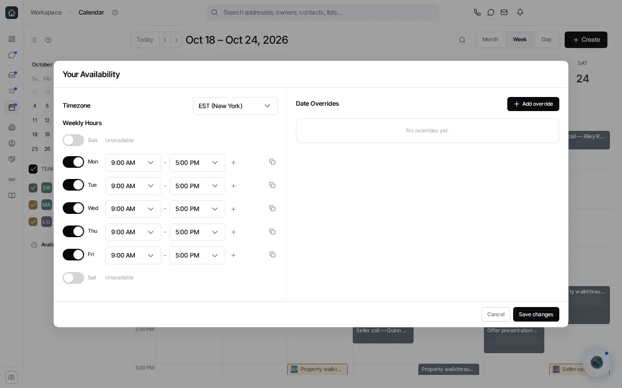
Task: Click the home logo icon
Action: pos(12,13)
